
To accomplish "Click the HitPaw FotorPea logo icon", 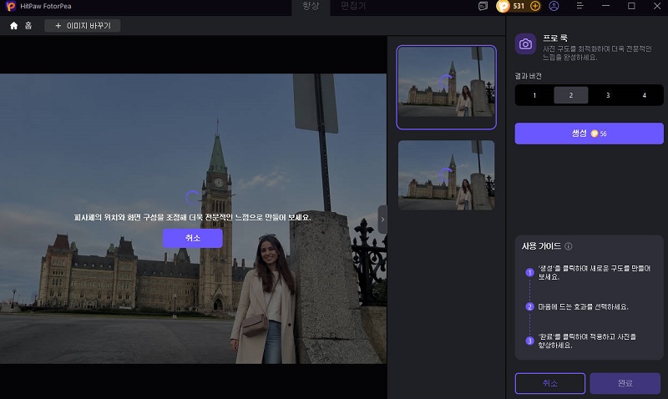I will click(11, 6).
